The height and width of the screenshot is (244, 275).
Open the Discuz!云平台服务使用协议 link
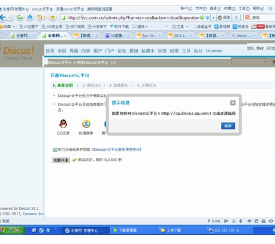tap(116, 150)
